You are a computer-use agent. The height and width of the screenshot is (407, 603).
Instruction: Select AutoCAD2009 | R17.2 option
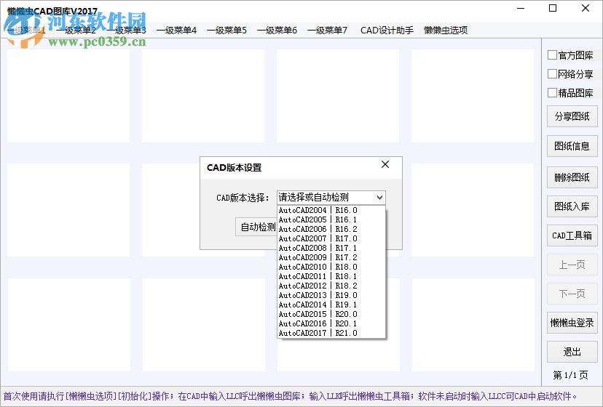click(331, 257)
